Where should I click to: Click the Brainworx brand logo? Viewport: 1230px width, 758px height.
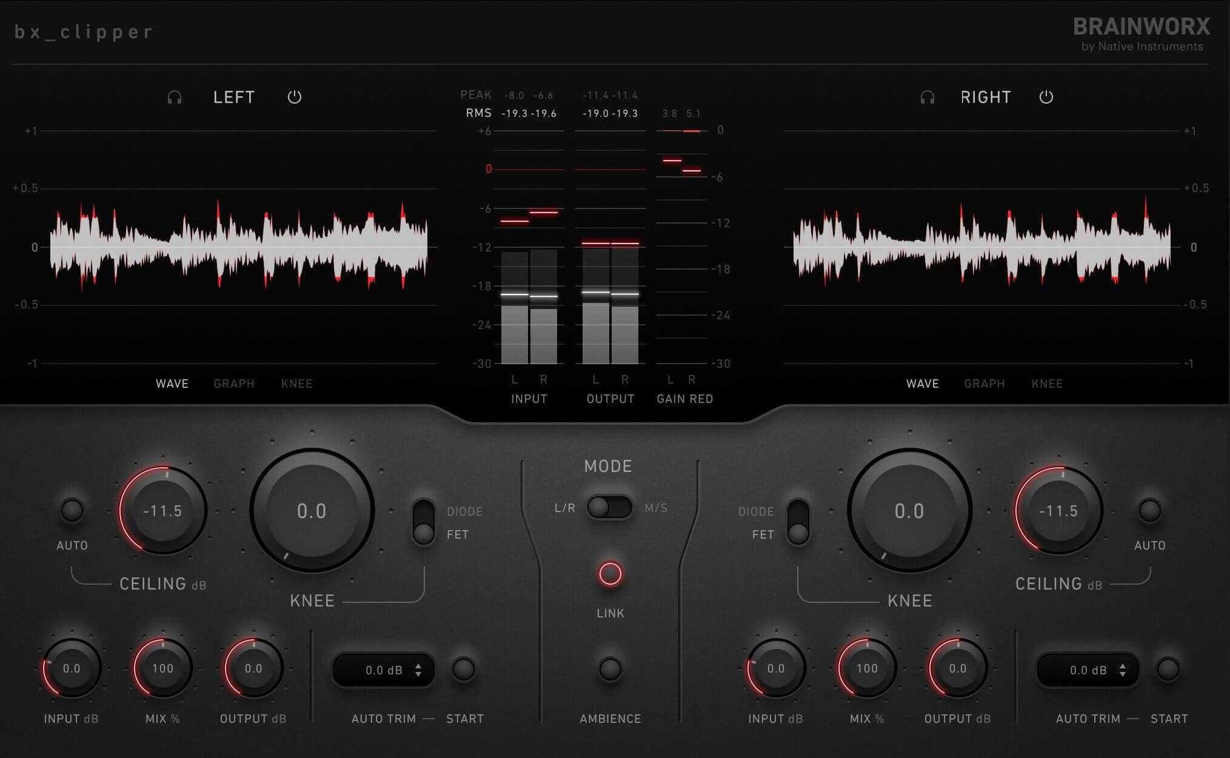1141,34
